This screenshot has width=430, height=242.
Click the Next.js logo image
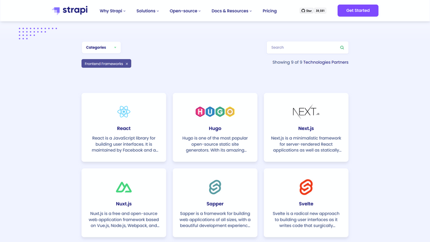306,111
